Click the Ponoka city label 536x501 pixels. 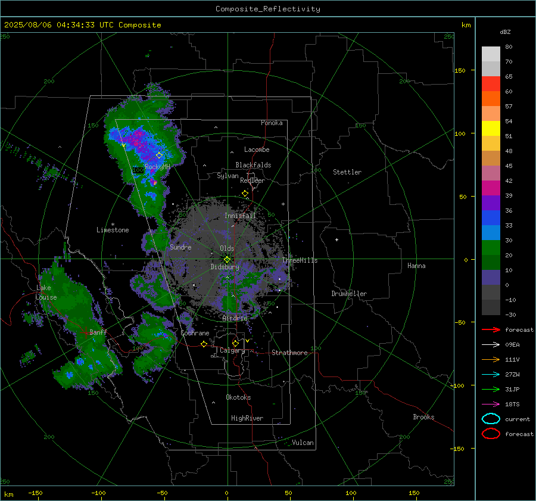click(x=272, y=123)
